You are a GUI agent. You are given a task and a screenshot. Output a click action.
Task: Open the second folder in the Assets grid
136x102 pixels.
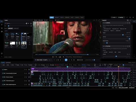(12, 36)
